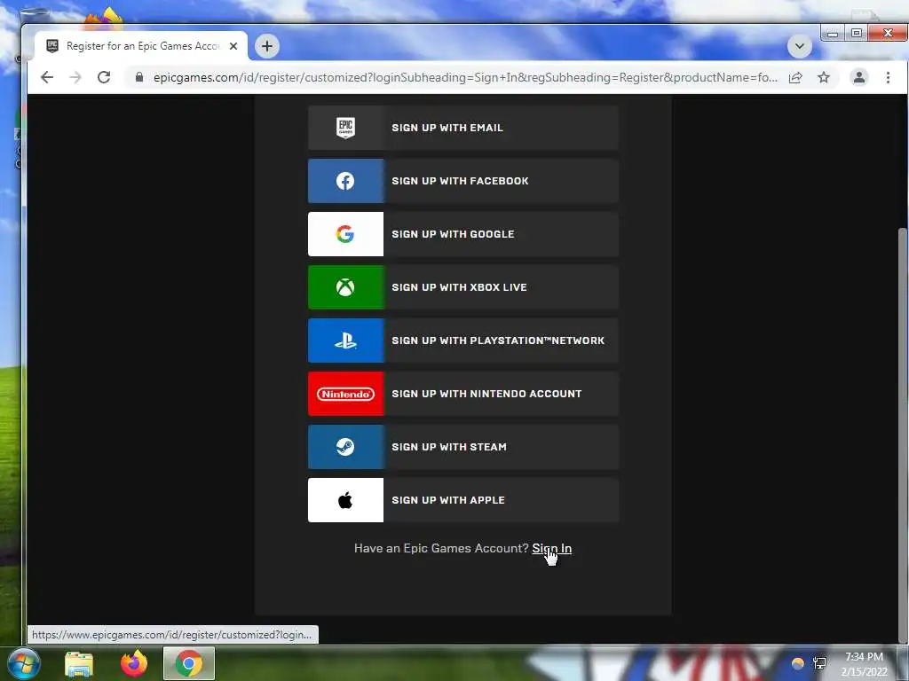The height and width of the screenshot is (681, 909).
Task: Go back to previous page
Action: coord(47,77)
